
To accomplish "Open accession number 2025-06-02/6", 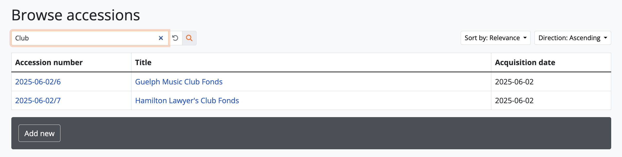I will (x=38, y=82).
